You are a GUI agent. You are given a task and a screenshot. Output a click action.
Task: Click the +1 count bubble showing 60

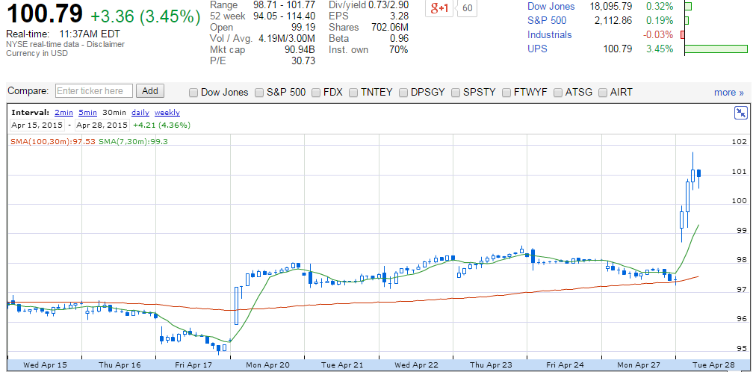click(x=467, y=8)
